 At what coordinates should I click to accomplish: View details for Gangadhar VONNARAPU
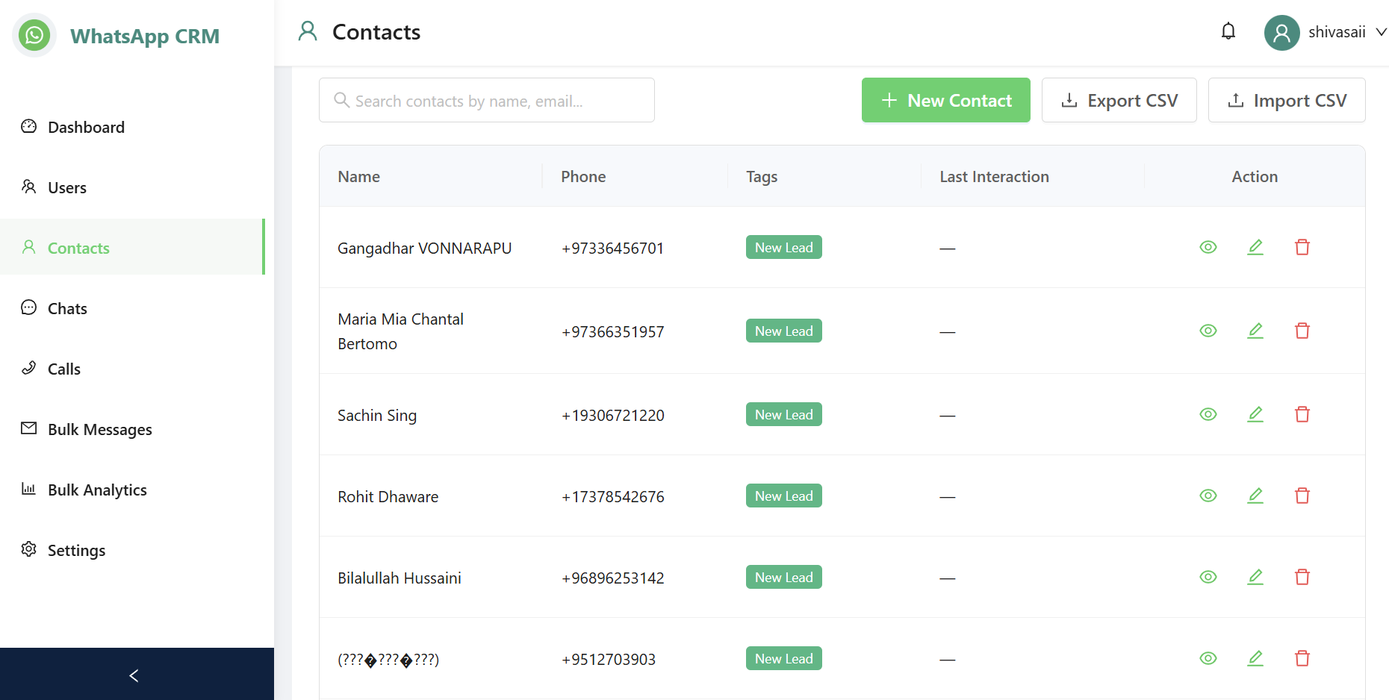1208,247
